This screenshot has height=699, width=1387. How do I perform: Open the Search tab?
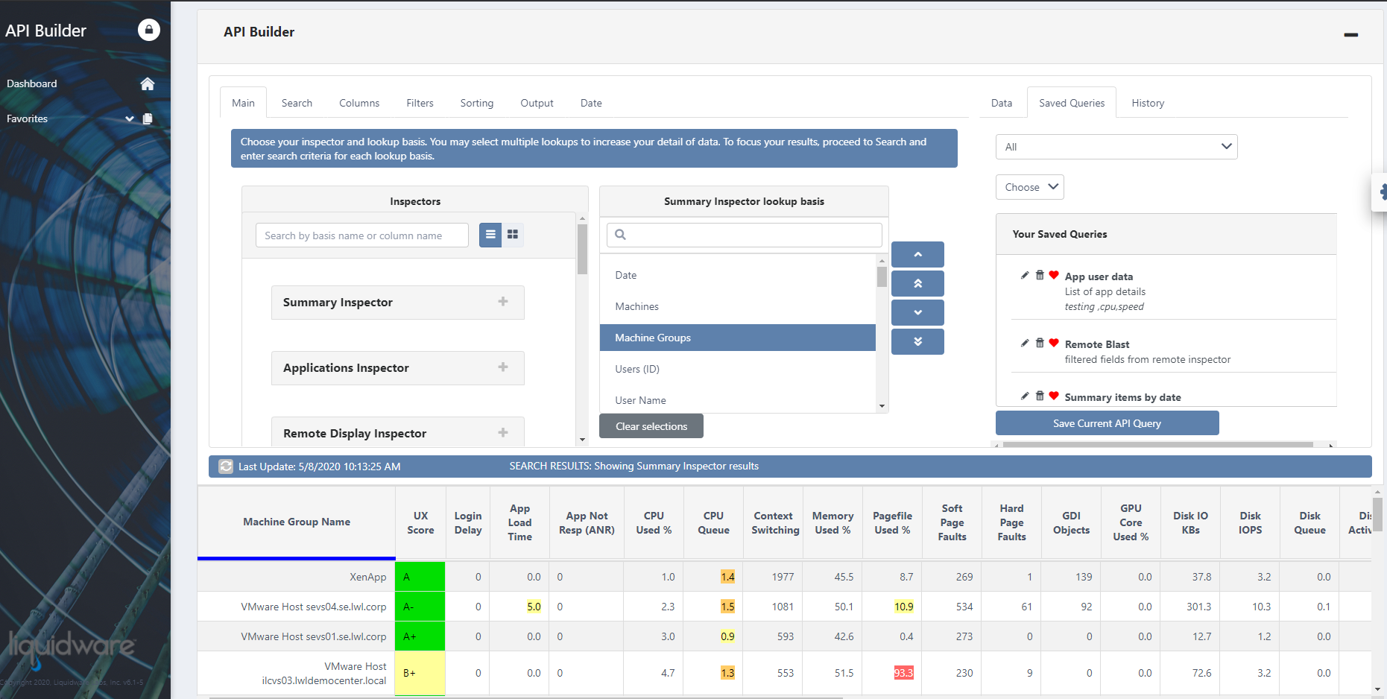297,103
